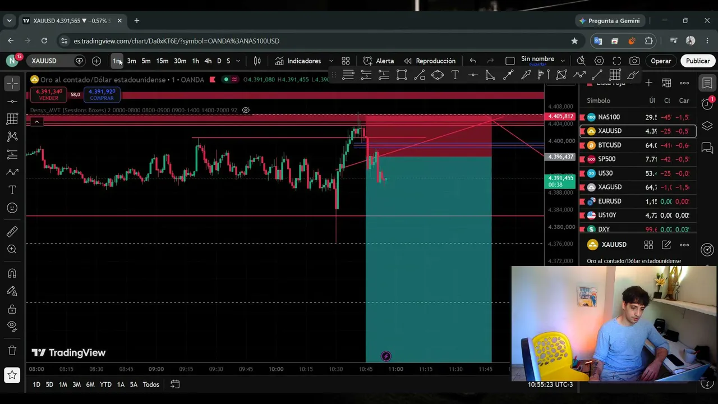This screenshot has width=718, height=404.
Task: Open the forecasting and measurement tools
Action: click(x=12, y=154)
